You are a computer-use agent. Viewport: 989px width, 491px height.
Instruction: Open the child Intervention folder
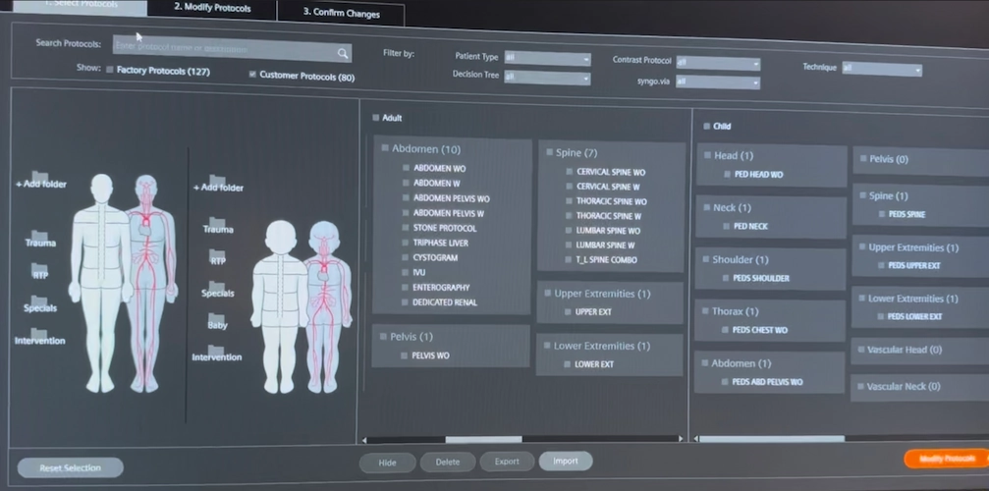pos(216,353)
